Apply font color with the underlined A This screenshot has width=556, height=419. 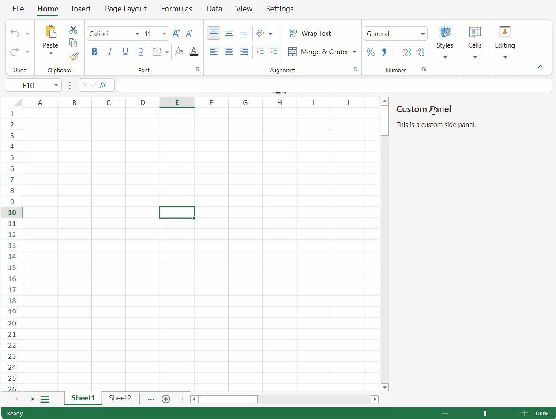tap(194, 52)
